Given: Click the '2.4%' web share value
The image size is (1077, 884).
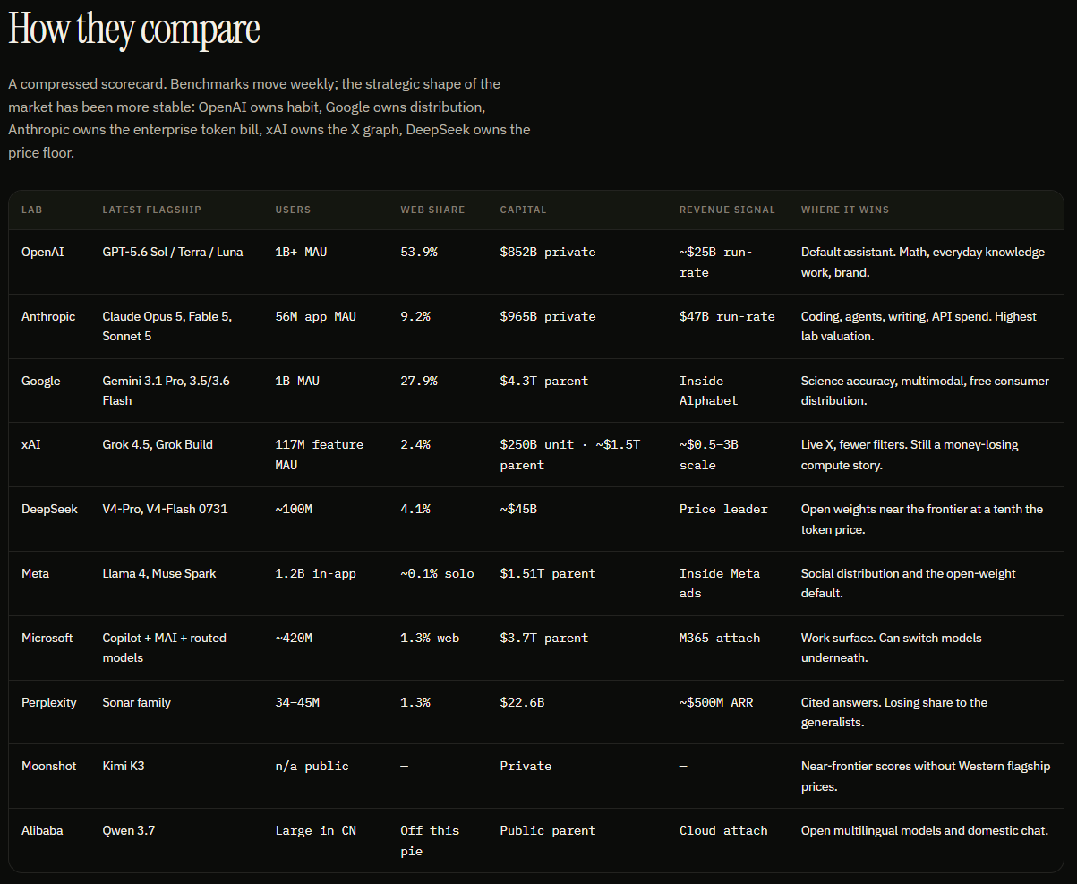Looking at the screenshot, I should (415, 444).
